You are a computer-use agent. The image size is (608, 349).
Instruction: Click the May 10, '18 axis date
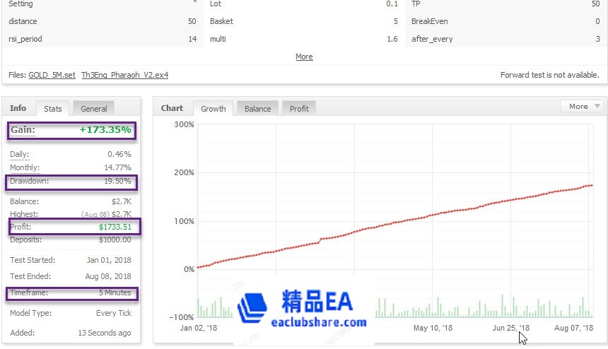(431, 328)
